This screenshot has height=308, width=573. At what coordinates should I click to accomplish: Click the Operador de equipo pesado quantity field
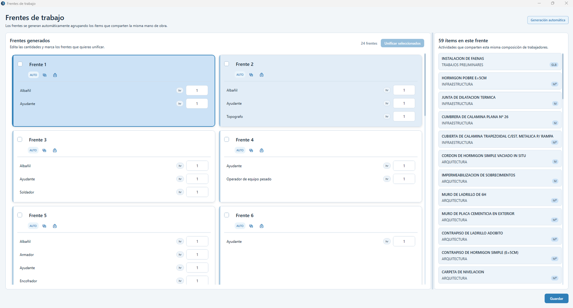click(404, 179)
